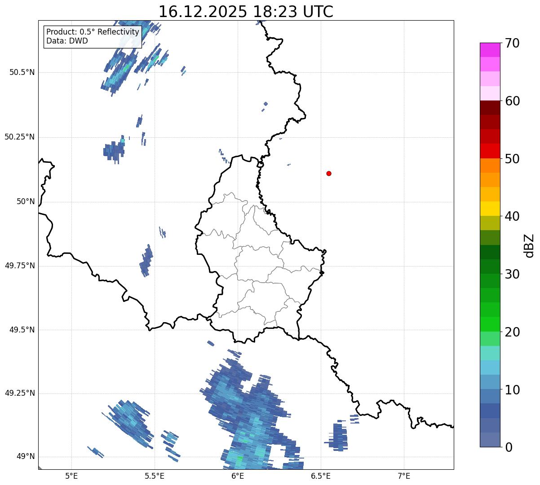Click the 49.75°N latitude label
The image size is (540, 485).
[20, 266]
